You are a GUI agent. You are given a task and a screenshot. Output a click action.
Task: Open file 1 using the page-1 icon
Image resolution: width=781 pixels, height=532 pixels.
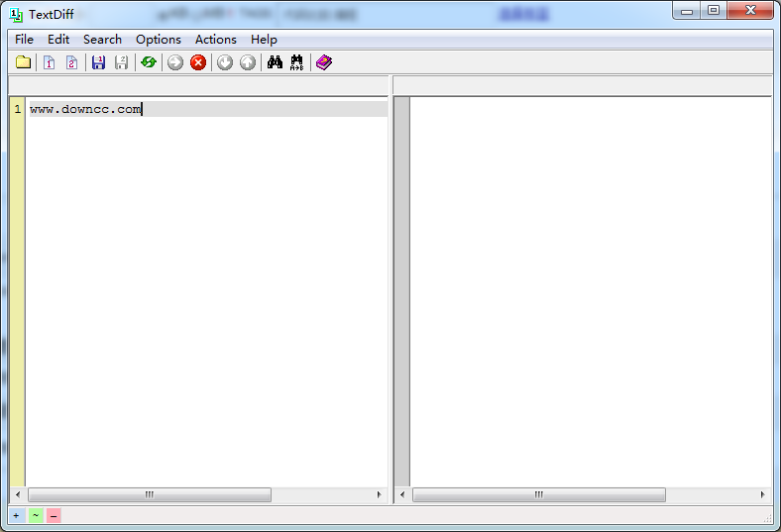(x=49, y=62)
